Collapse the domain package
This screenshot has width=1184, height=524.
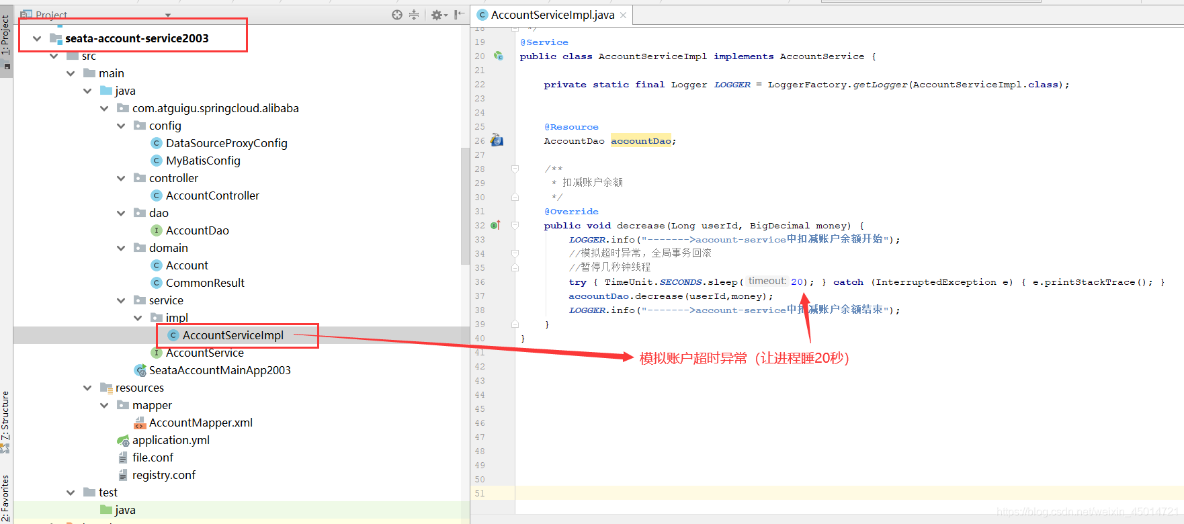[x=121, y=248]
